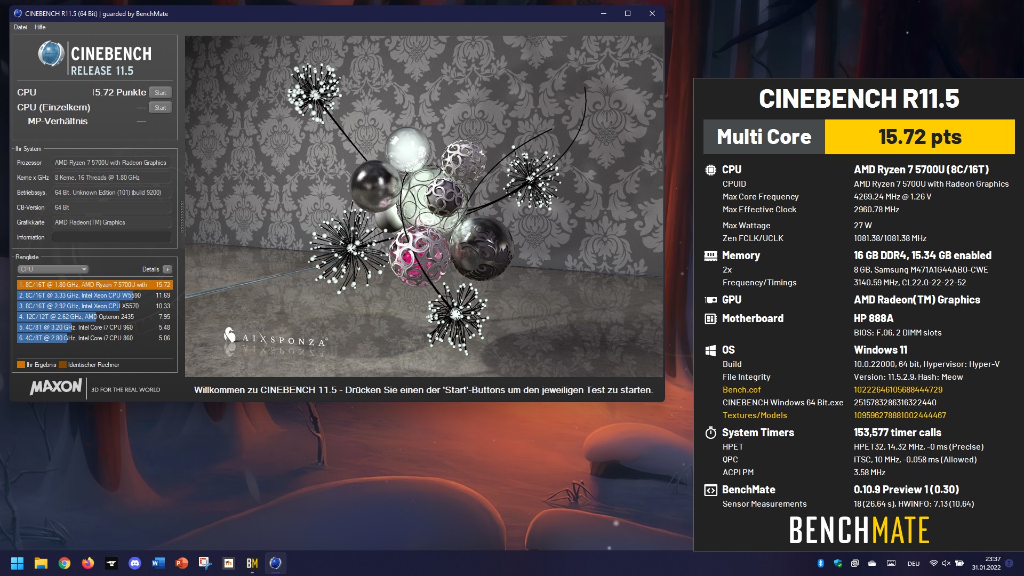Viewport: 1024px width, 576px height.
Task: Click the Details arrow button in Rangliste
Action: [167, 269]
